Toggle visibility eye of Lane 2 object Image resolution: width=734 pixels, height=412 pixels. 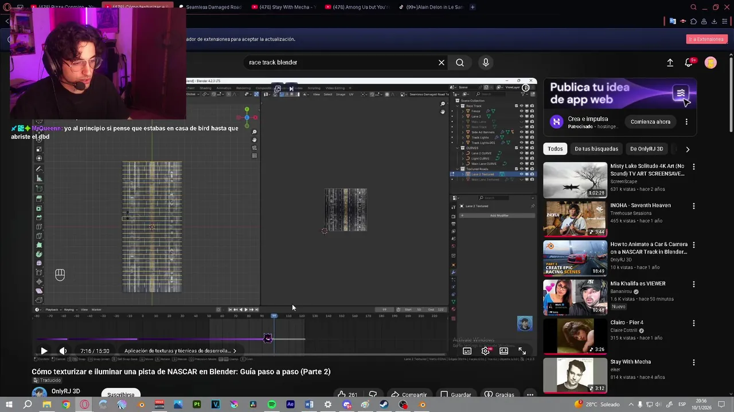521,116
